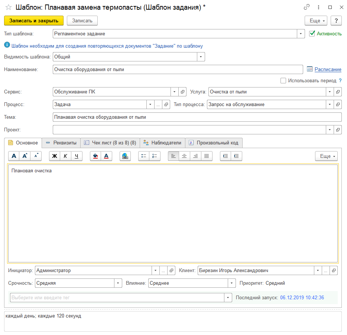
Task: Expand the Тип шаблона dropdown
Action: click(301, 34)
